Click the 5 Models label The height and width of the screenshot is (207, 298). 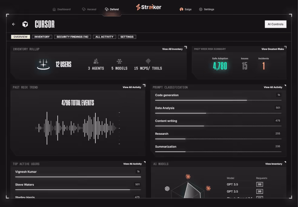(119, 68)
